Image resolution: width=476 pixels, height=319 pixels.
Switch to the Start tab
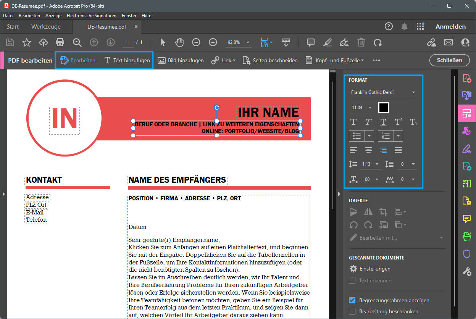[x=12, y=27]
